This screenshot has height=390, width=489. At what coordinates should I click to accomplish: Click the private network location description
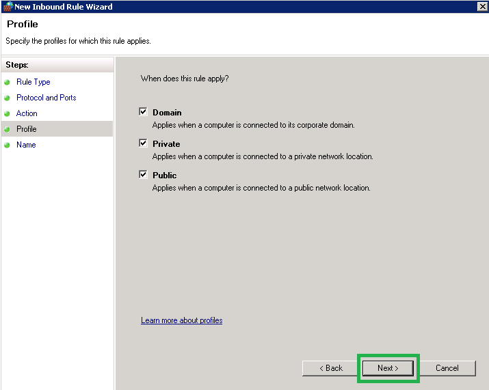(x=263, y=156)
